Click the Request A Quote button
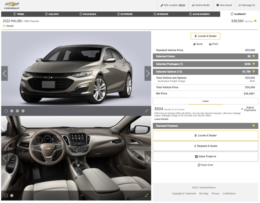Screen dimensions: 260x203 pos(205,146)
